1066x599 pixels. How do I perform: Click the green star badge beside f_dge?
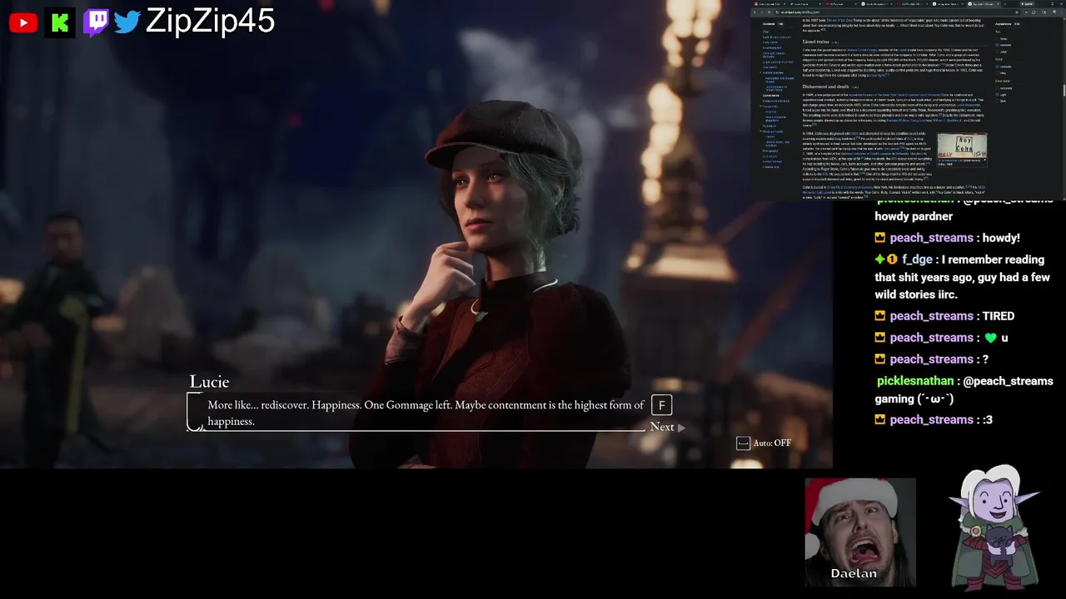coord(879,260)
